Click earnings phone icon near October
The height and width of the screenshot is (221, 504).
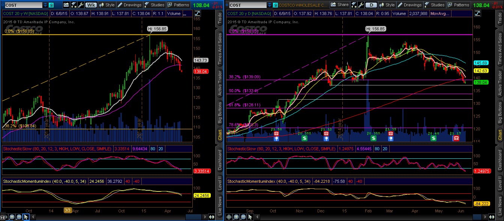(x=276, y=133)
